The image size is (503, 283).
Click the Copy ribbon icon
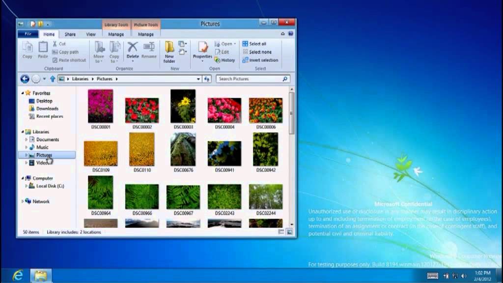pos(28,50)
